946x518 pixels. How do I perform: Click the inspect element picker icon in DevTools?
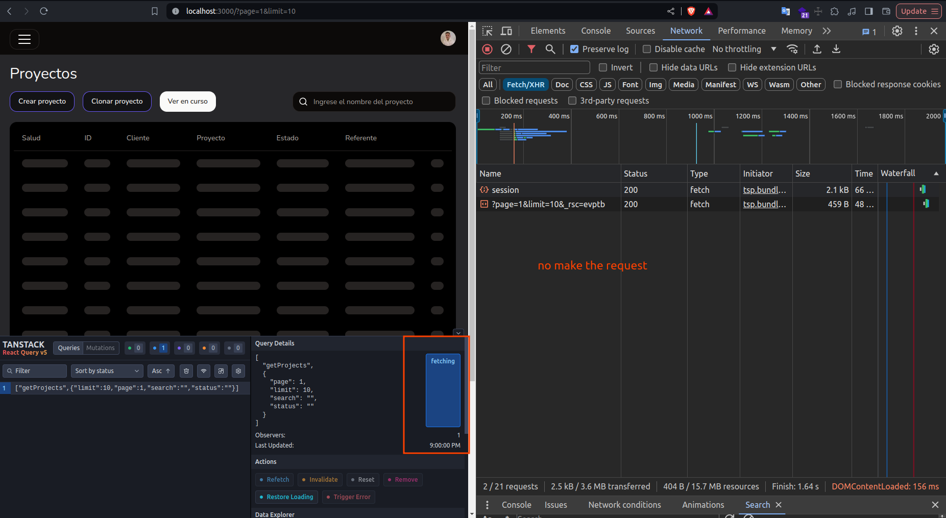488,31
